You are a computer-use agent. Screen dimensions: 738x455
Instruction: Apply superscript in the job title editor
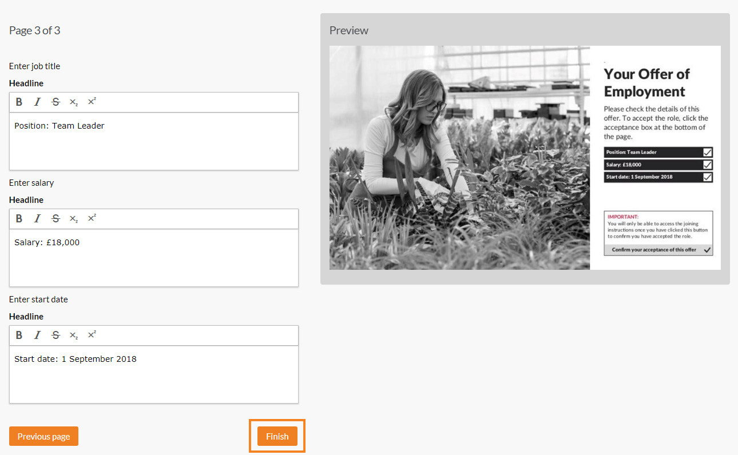pos(92,102)
